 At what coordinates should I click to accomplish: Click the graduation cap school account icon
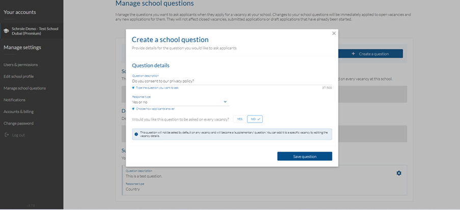click(x=6, y=31)
